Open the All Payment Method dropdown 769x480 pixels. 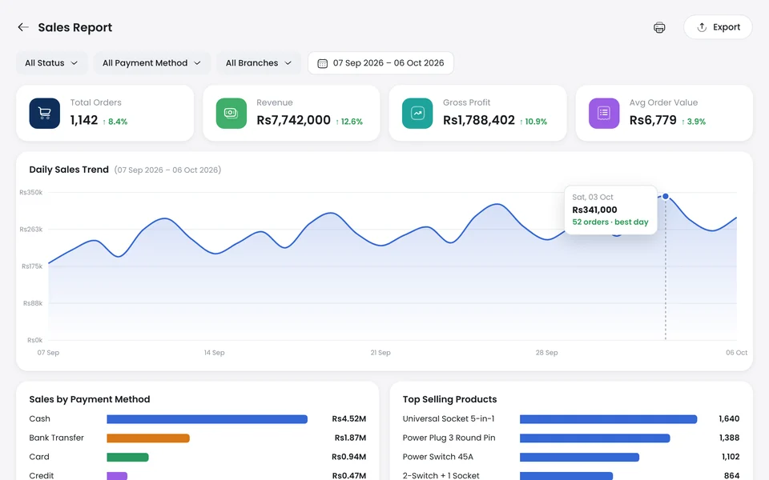(x=151, y=62)
